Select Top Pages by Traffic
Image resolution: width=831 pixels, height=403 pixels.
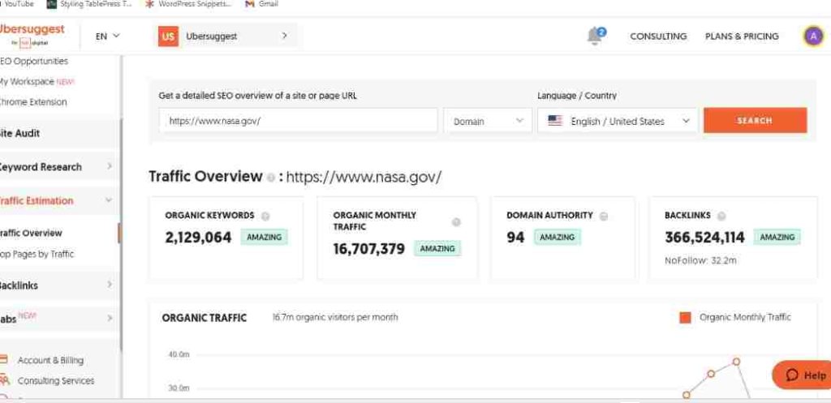point(37,254)
